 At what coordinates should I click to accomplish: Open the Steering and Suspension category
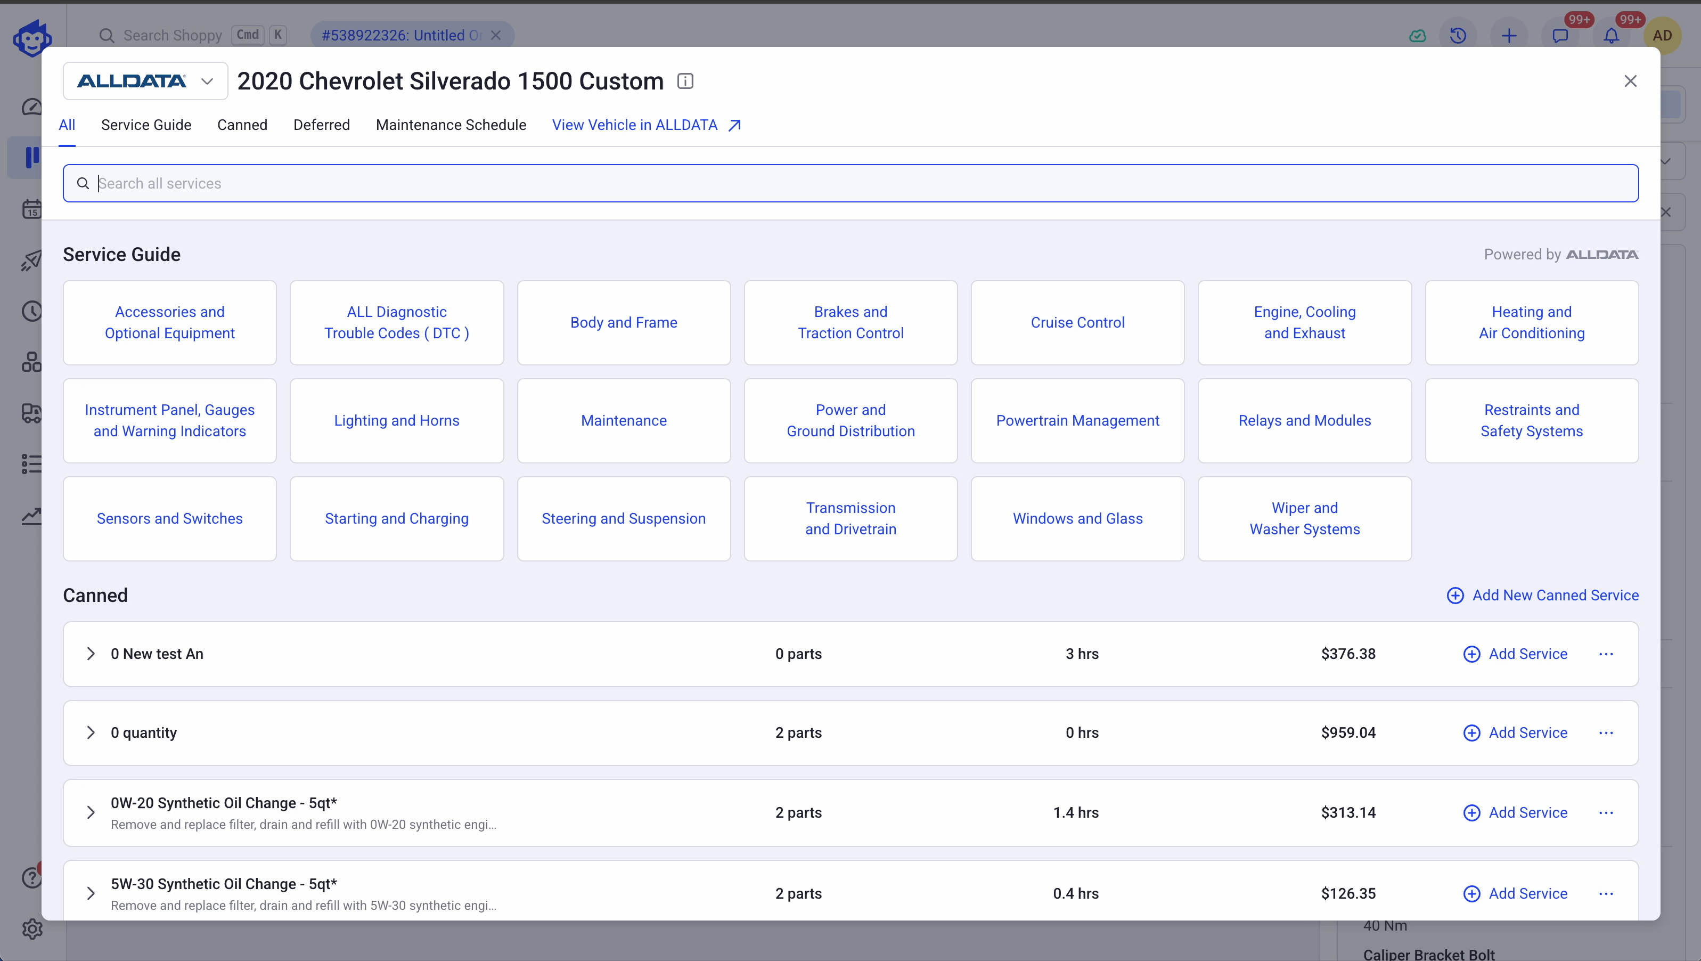[624, 519]
